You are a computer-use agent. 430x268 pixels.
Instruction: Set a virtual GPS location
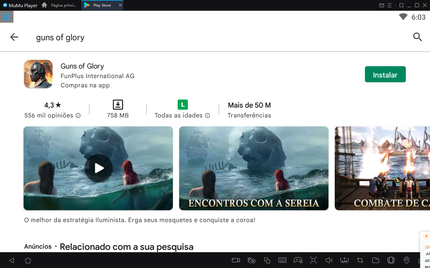coord(406,260)
